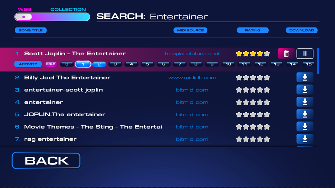This screenshot has width=335, height=188.
Task: Rate entertainer-scott joplin with stars
Action: pos(253,90)
